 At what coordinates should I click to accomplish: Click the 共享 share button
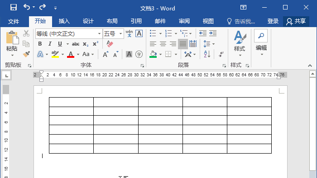pos(296,21)
